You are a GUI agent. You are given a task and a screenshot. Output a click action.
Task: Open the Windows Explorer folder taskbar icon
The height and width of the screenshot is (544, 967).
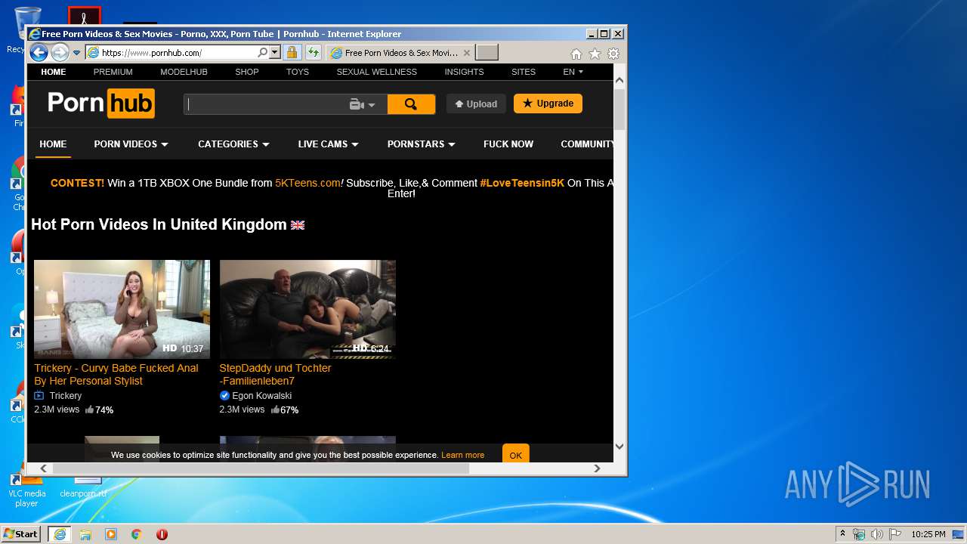85,534
